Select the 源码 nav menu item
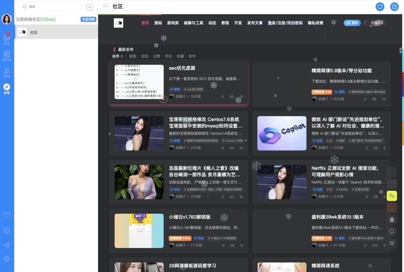The width and height of the screenshot is (404, 272). 158,23
